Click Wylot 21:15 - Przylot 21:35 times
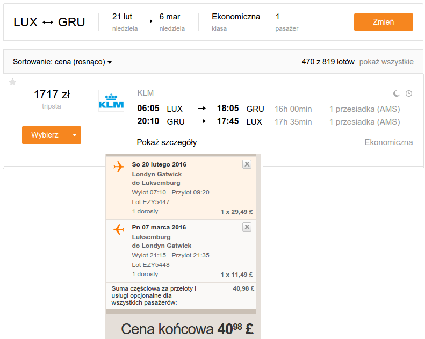425x339 pixels. pyautogui.click(x=170, y=255)
